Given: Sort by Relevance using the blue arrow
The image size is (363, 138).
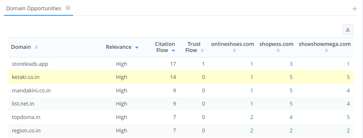Looking at the screenshot, I should click(x=137, y=47).
